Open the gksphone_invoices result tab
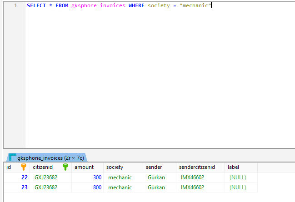This screenshot has height=202, width=295. click(47, 158)
